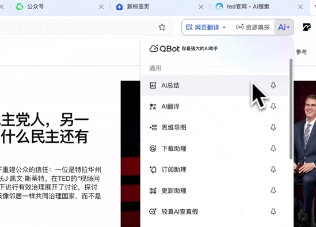Click the 你最强大的AI助手 tagline

click(200, 48)
